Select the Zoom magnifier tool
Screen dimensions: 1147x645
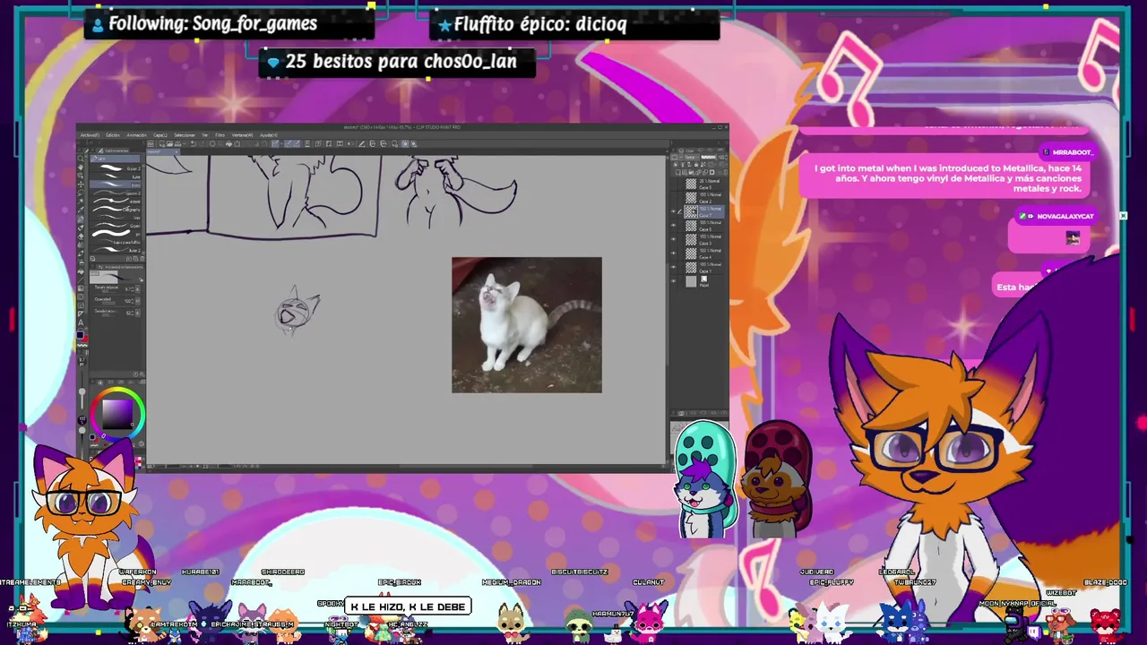tap(81, 159)
